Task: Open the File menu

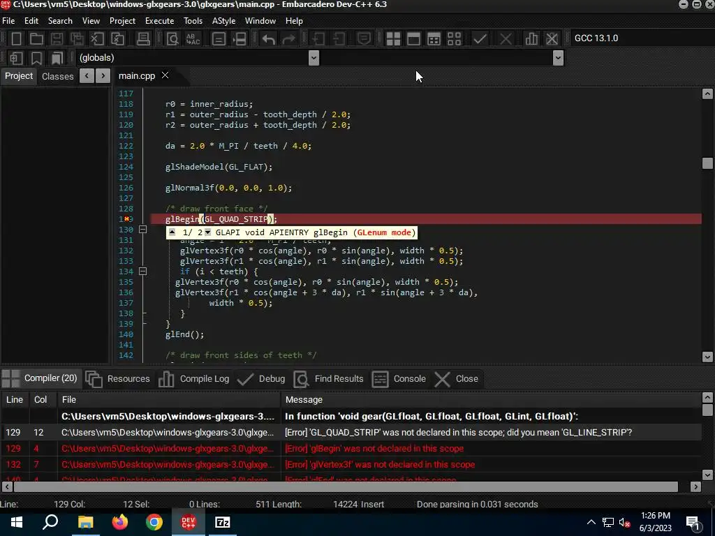Action: click(x=8, y=21)
